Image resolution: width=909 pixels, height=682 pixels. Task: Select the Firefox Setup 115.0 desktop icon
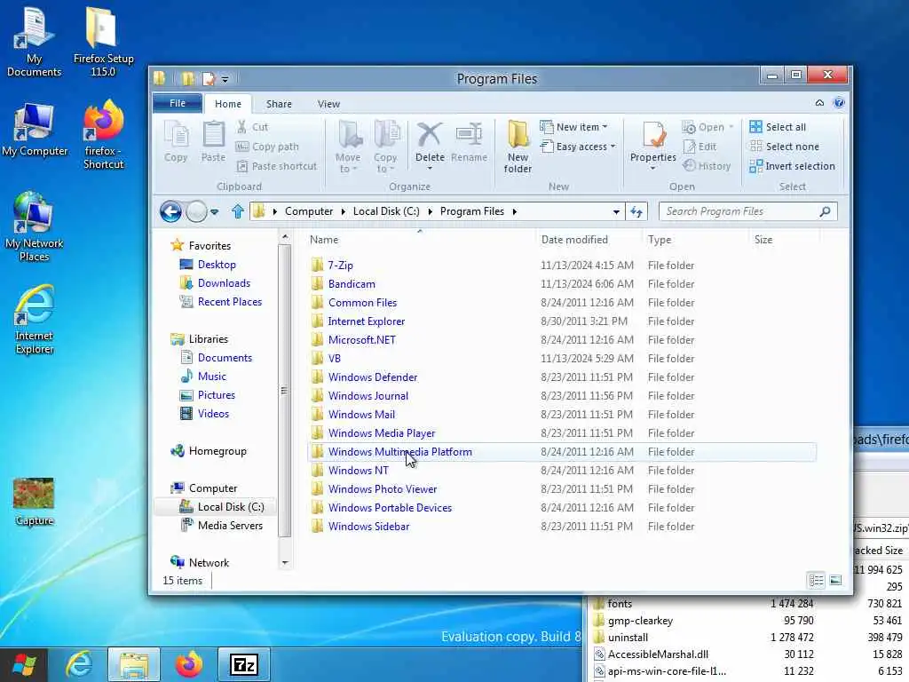pos(103,42)
